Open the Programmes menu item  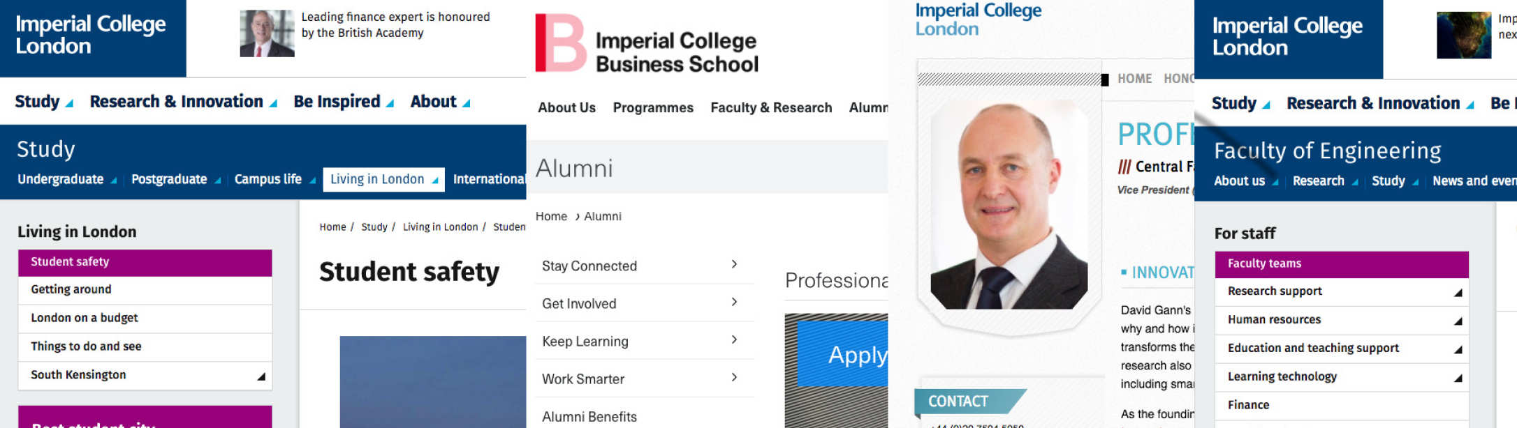tap(653, 108)
